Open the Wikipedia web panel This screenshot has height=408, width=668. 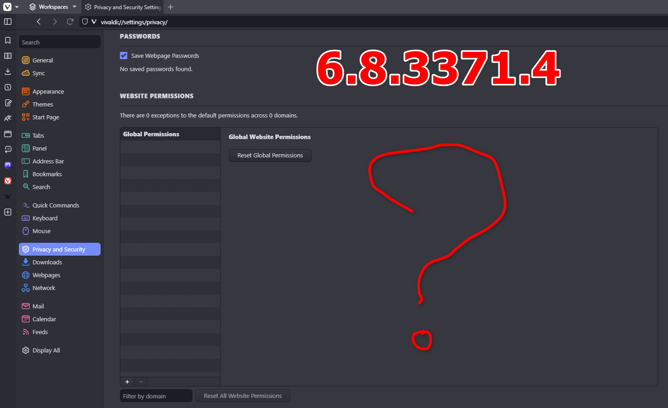click(8, 196)
